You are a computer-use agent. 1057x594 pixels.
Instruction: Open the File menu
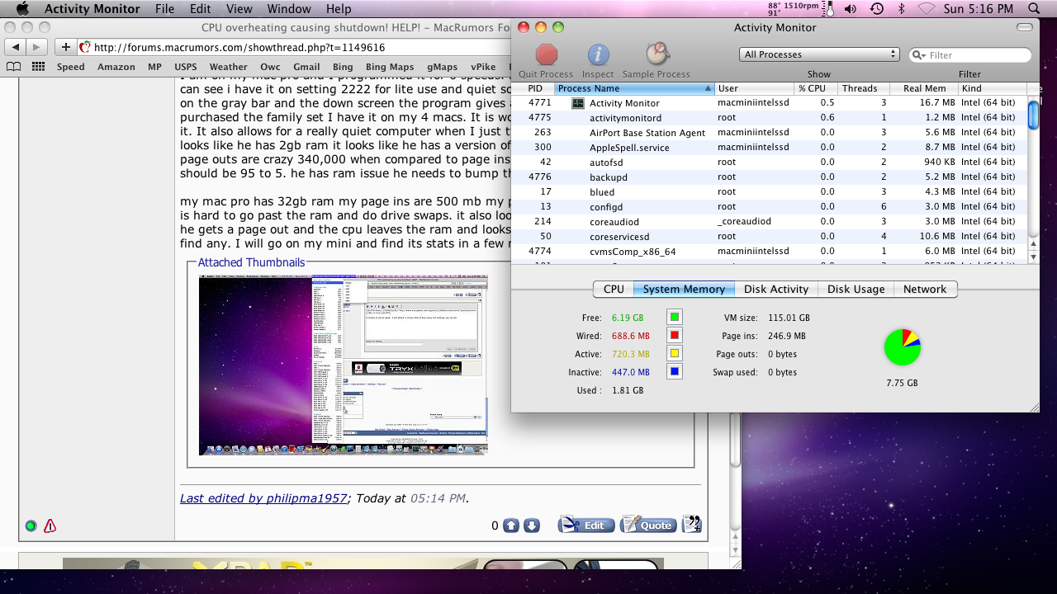164,9
